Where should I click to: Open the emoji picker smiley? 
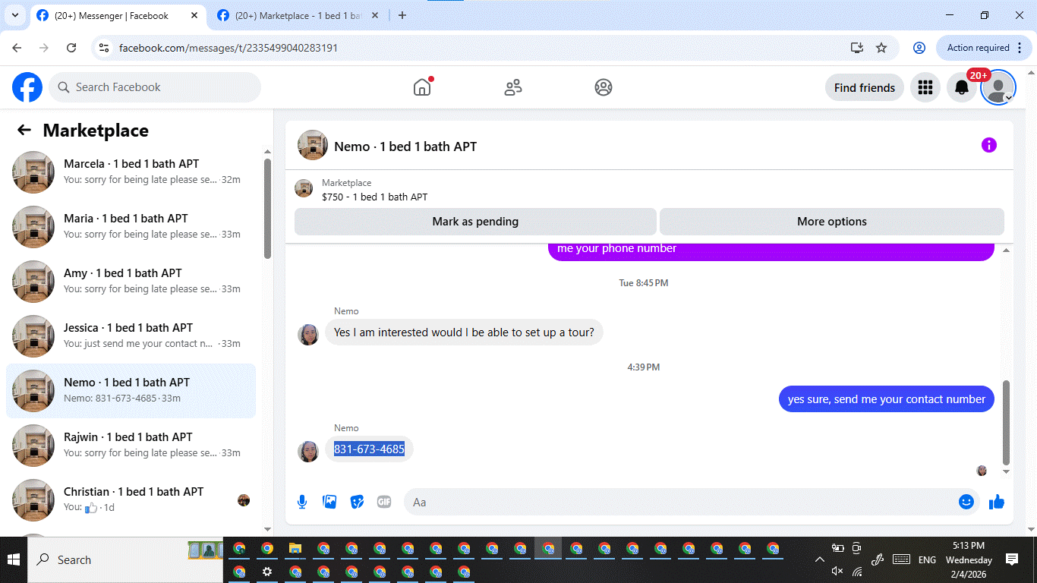(966, 502)
